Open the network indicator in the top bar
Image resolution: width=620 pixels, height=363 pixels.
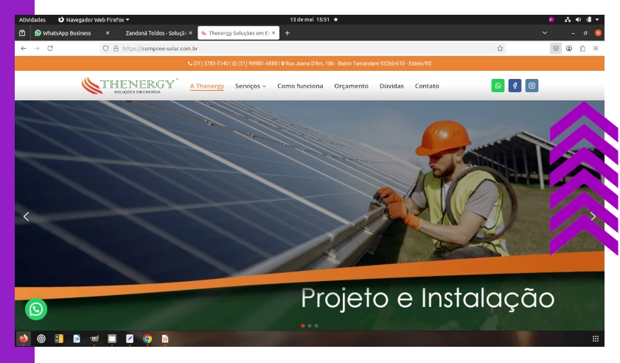pyautogui.click(x=568, y=19)
